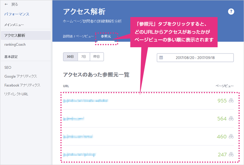Switch period to 7日

[84, 57]
